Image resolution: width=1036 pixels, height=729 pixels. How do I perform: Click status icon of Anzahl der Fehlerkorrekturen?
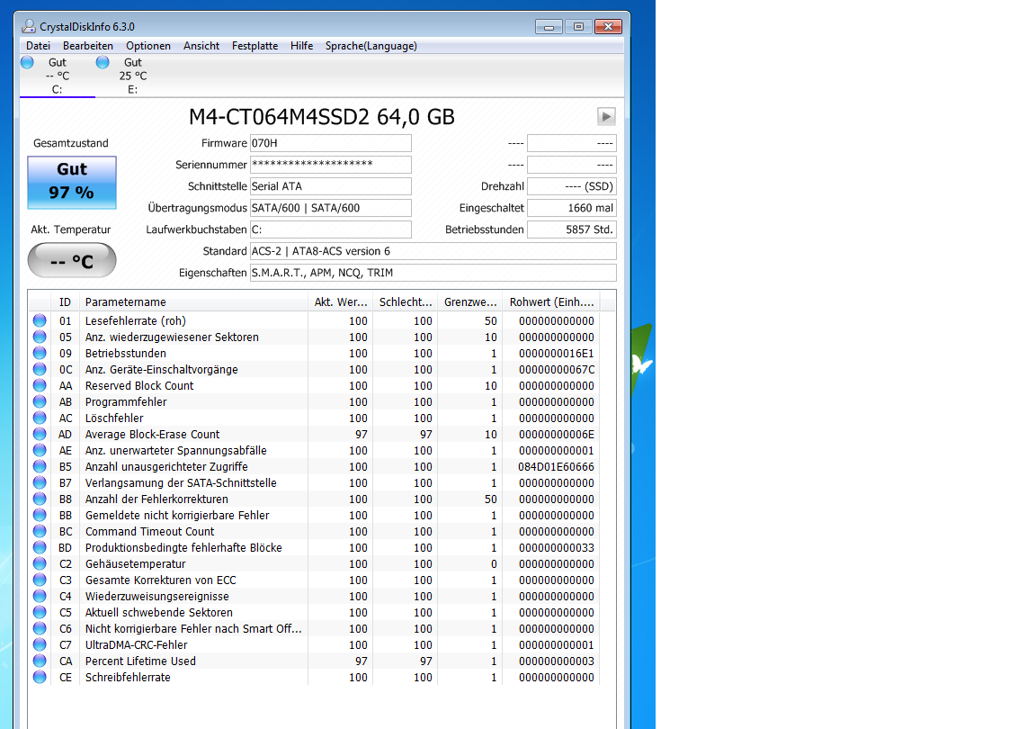(40, 499)
